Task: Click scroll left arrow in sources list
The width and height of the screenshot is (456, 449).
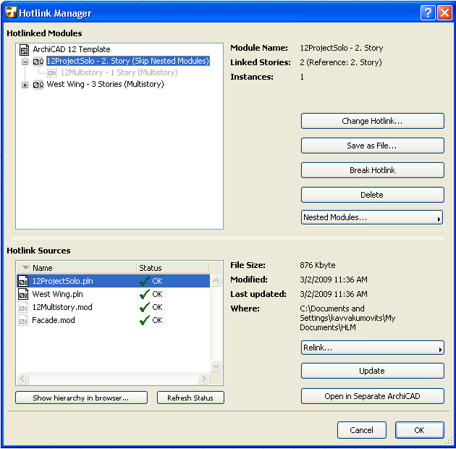Action: [x=22, y=378]
